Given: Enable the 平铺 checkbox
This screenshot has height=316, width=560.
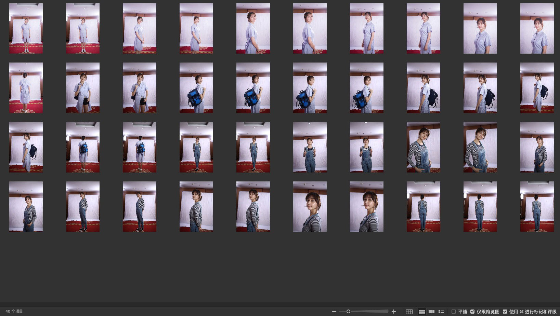Looking at the screenshot, I should point(454,312).
